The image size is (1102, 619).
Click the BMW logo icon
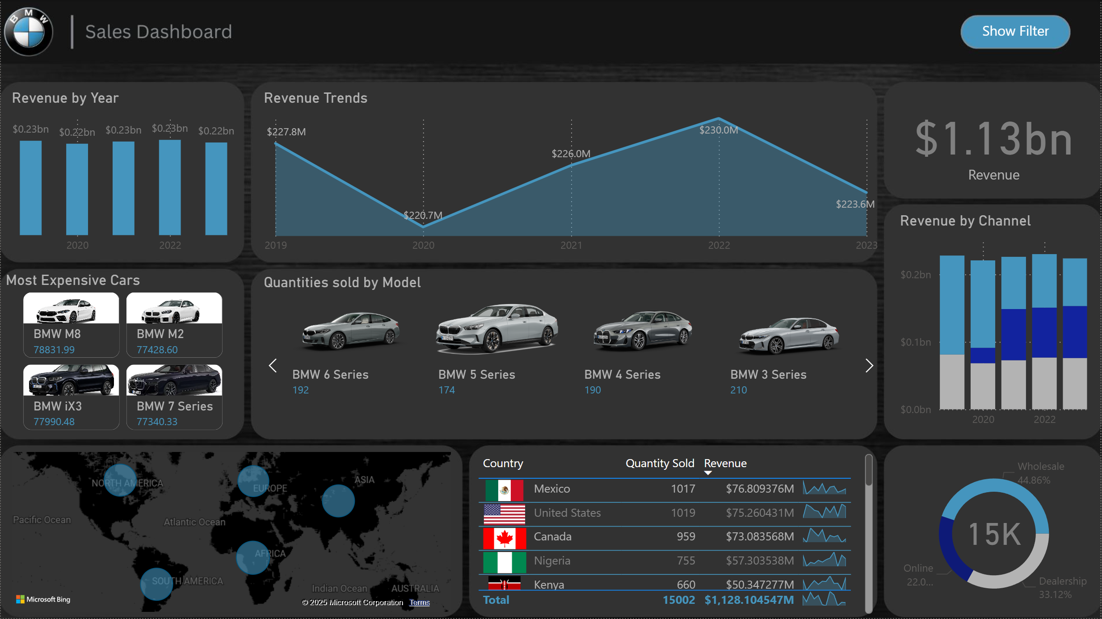29,32
